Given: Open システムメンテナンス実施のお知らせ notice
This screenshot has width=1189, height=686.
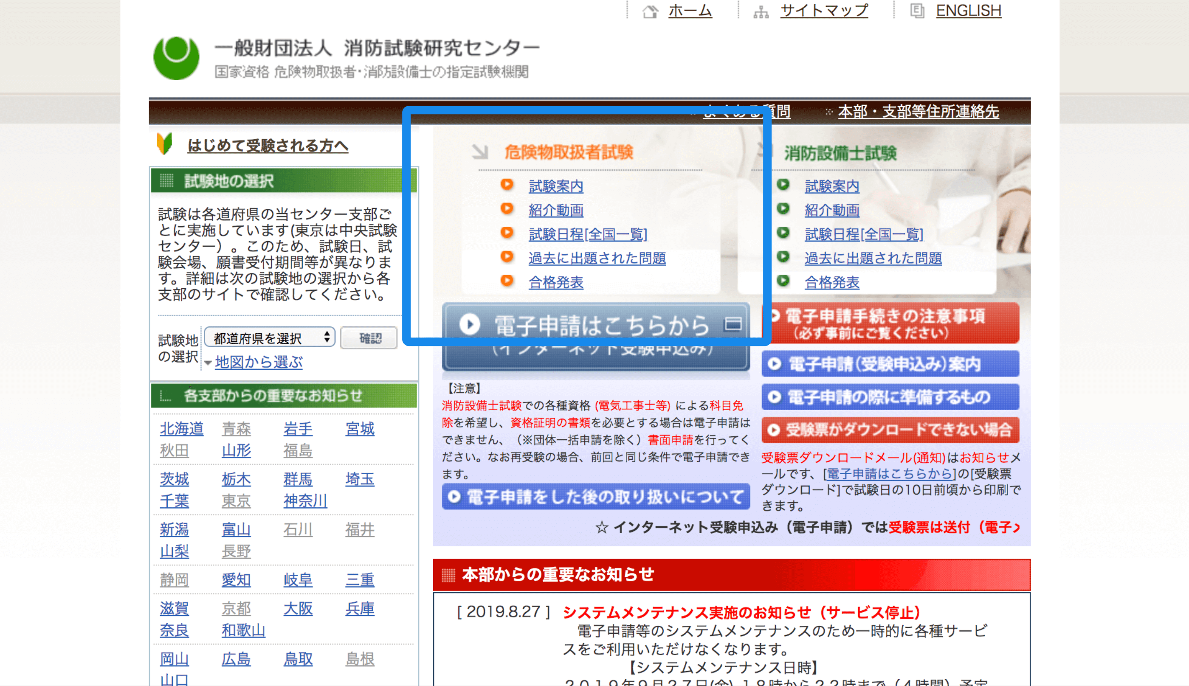Looking at the screenshot, I should click(x=742, y=613).
